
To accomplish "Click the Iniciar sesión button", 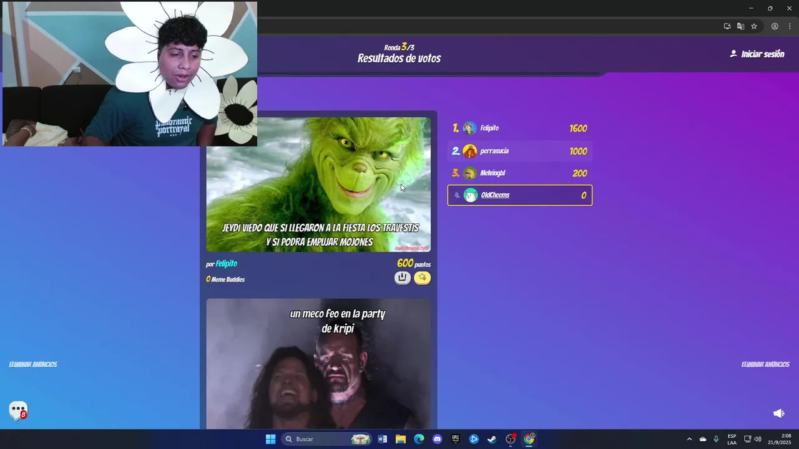I will [x=757, y=54].
